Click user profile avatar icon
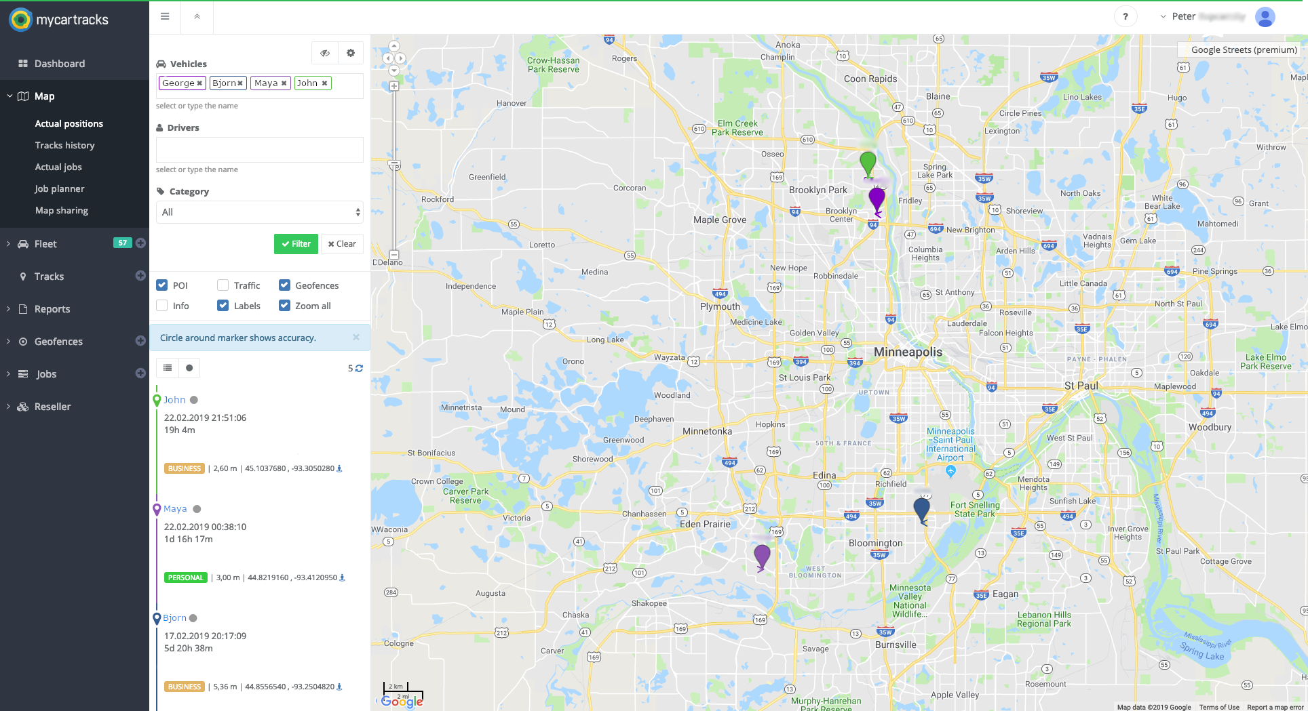The height and width of the screenshot is (711, 1308). (x=1265, y=17)
